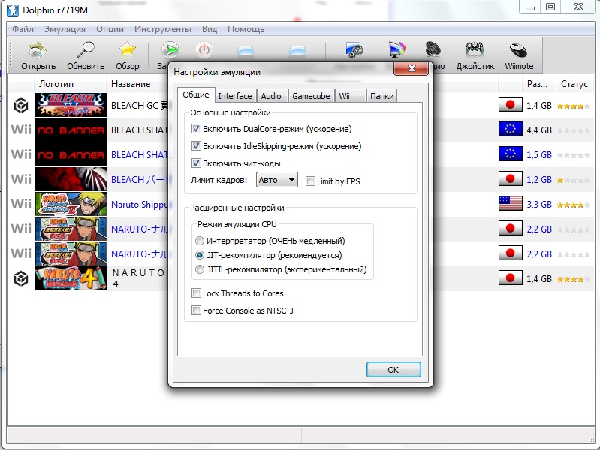Sort by the Название column header
This screenshot has width=600, height=450.
(131, 84)
